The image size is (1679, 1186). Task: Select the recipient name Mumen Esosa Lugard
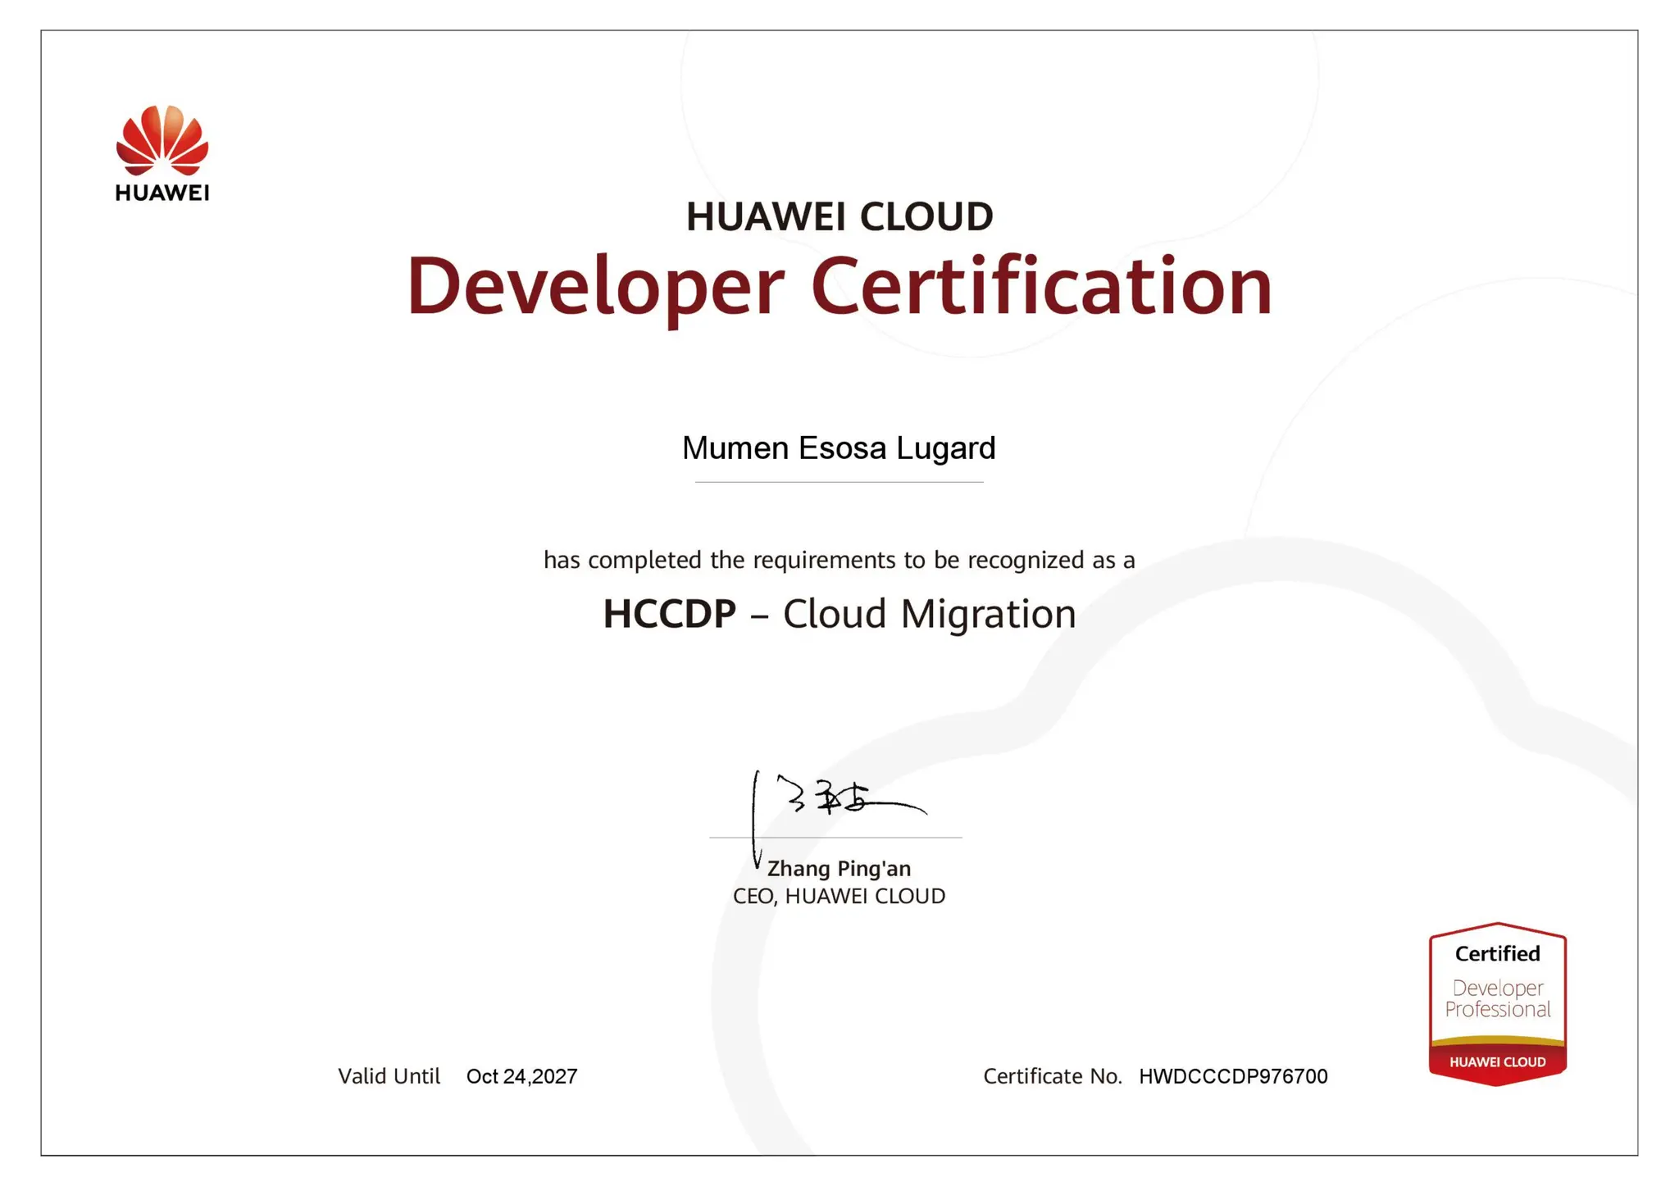[x=839, y=448]
